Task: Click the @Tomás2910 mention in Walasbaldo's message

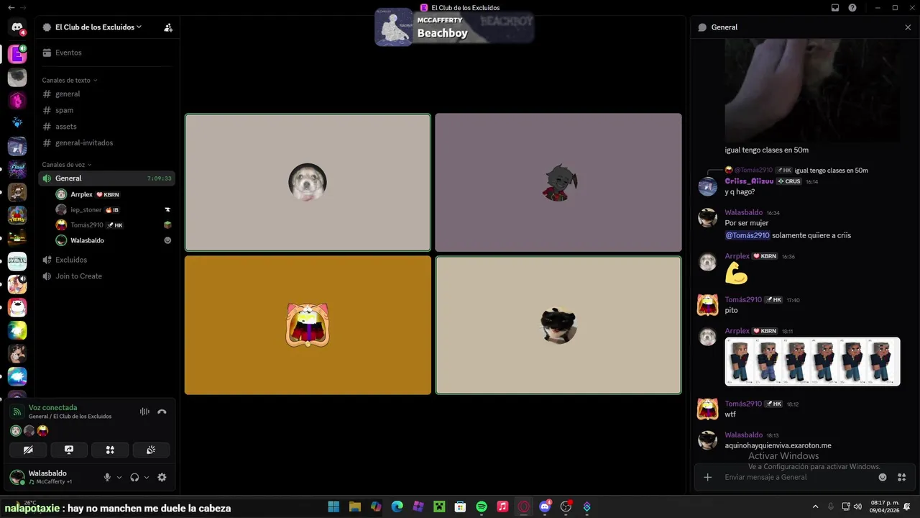Action: (x=747, y=235)
